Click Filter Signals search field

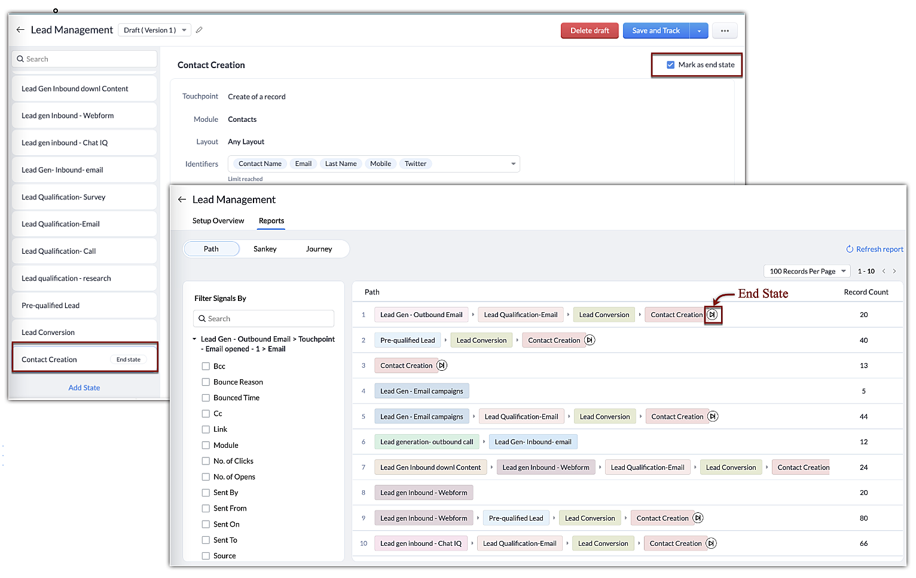pyautogui.click(x=264, y=319)
